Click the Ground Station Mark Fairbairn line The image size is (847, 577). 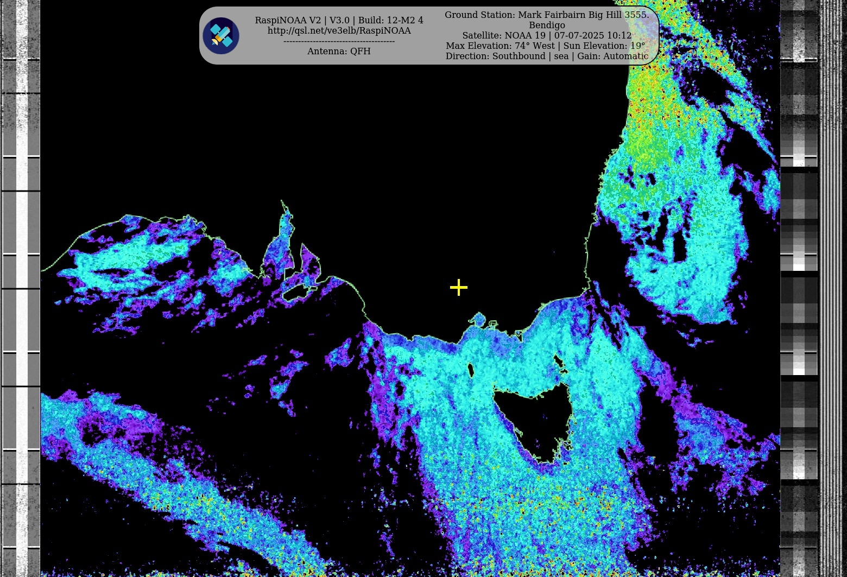(x=546, y=15)
